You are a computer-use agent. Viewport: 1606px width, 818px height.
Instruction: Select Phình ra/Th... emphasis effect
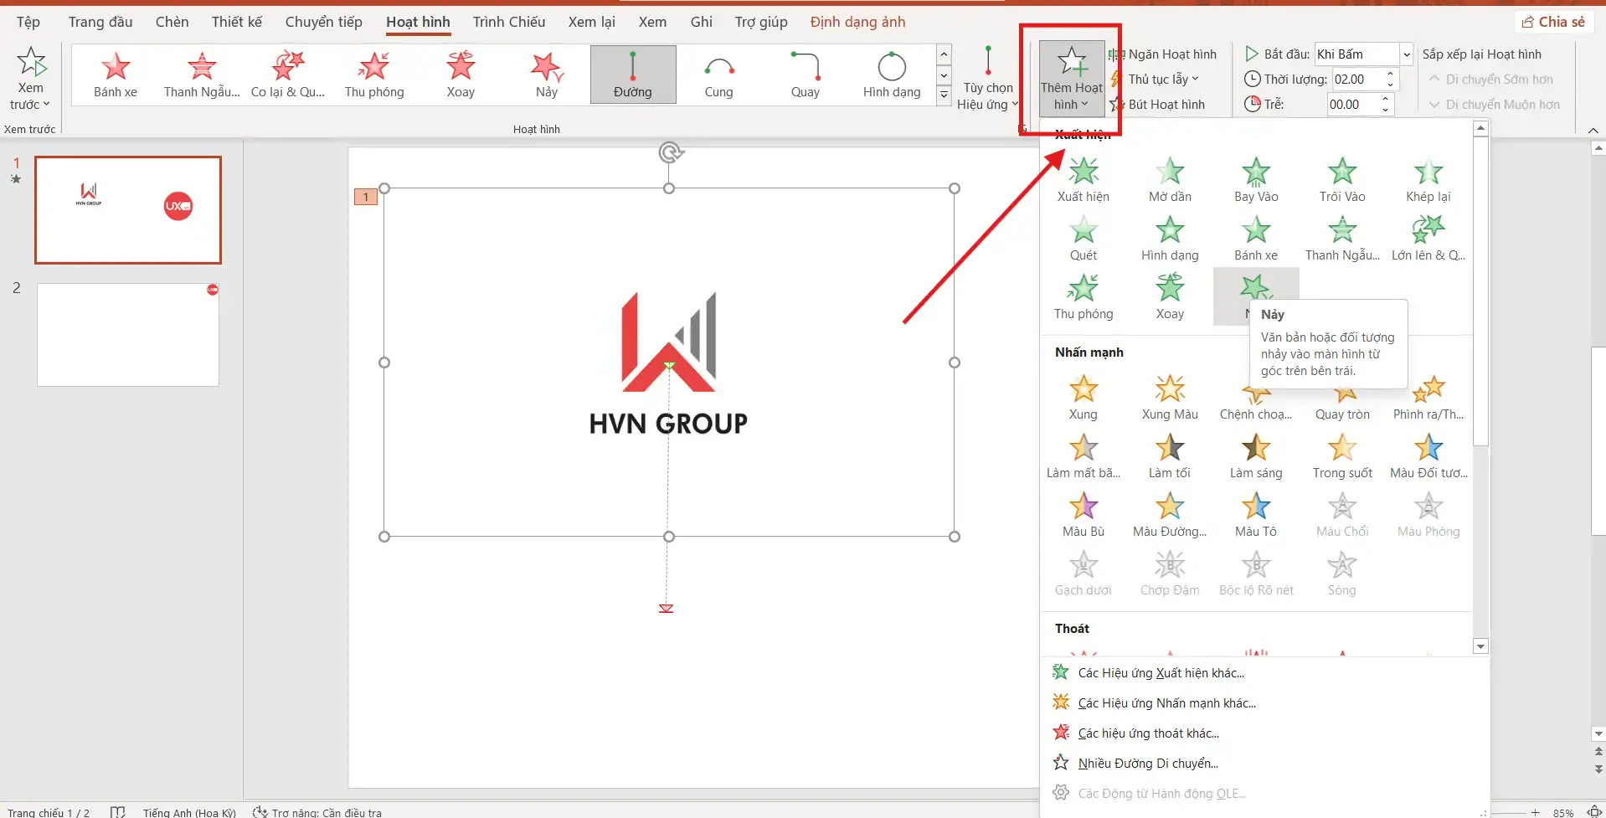click(1428, 399)
